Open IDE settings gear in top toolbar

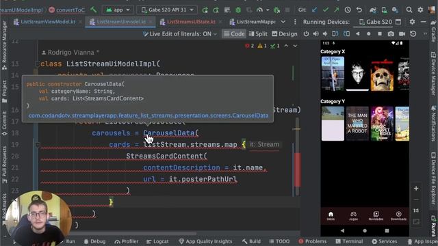[x=420, y=10]
